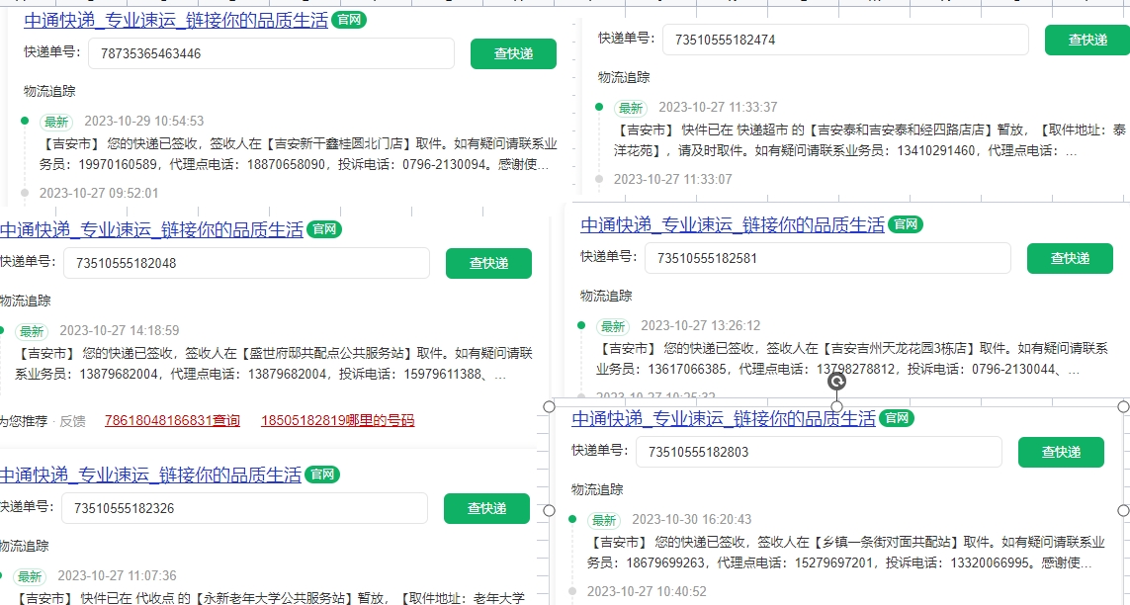Click the 反馈 feedback link
The width and height of the screenshot is (1130, 605).
[x=72, y=420]
